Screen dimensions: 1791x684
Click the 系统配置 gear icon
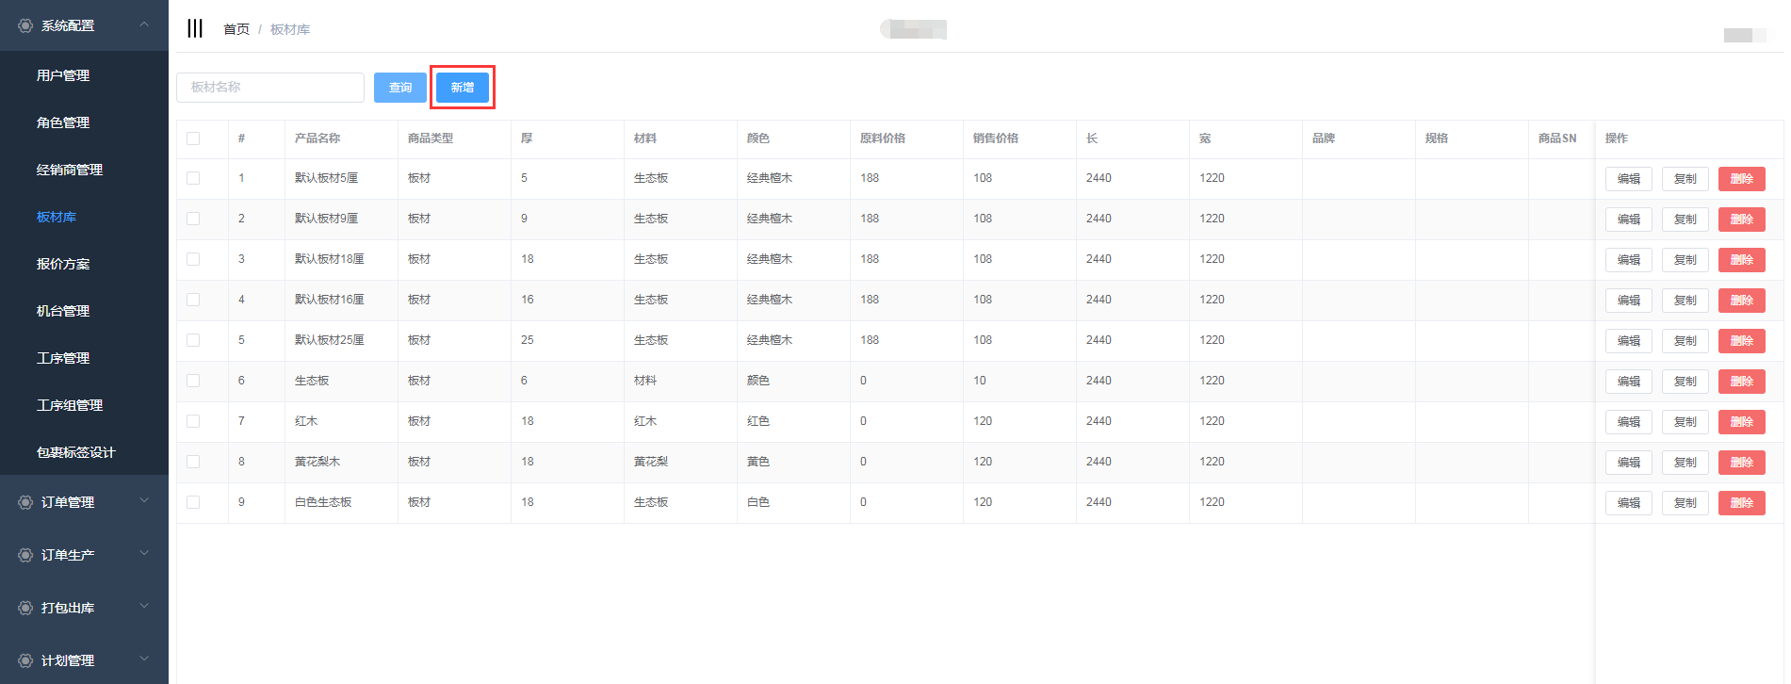coord(25,25)
